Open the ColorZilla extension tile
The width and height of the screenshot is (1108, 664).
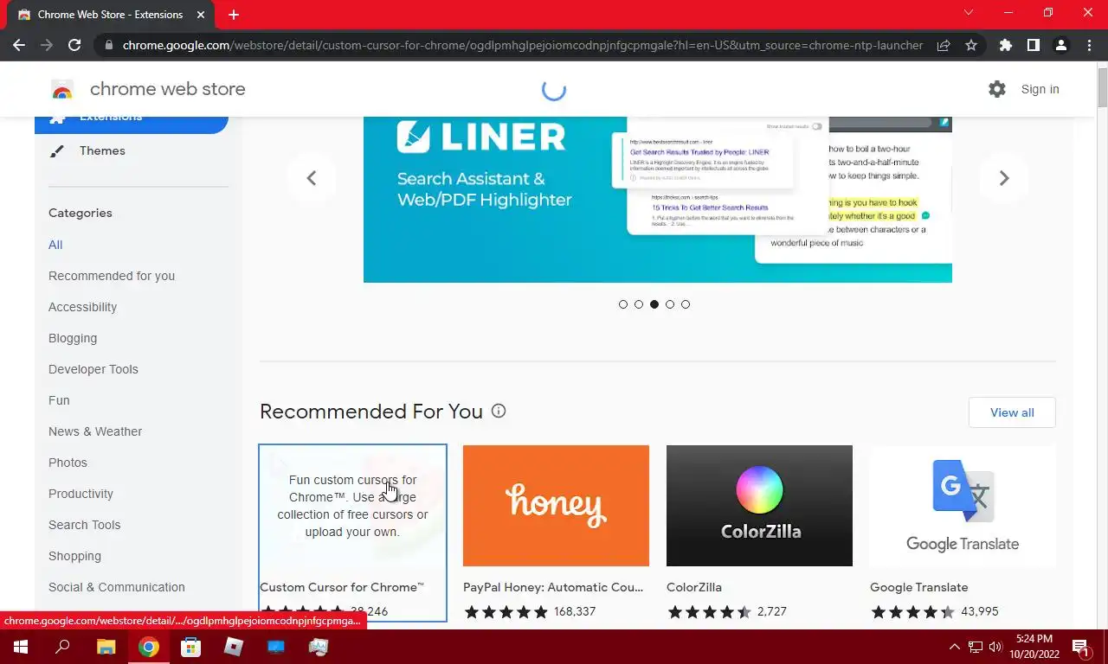pos(759,533)
